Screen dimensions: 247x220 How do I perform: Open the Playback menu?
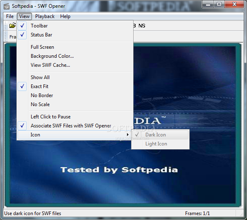pyautogui.click(x=45, y=16)
